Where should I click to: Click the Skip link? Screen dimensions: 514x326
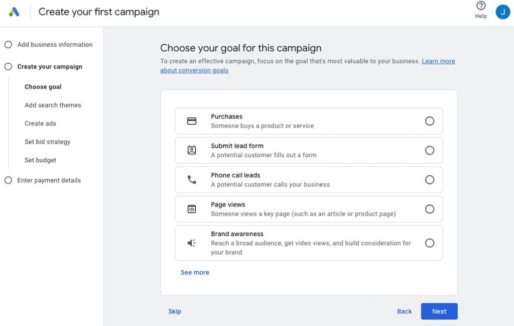click(175, 311)
